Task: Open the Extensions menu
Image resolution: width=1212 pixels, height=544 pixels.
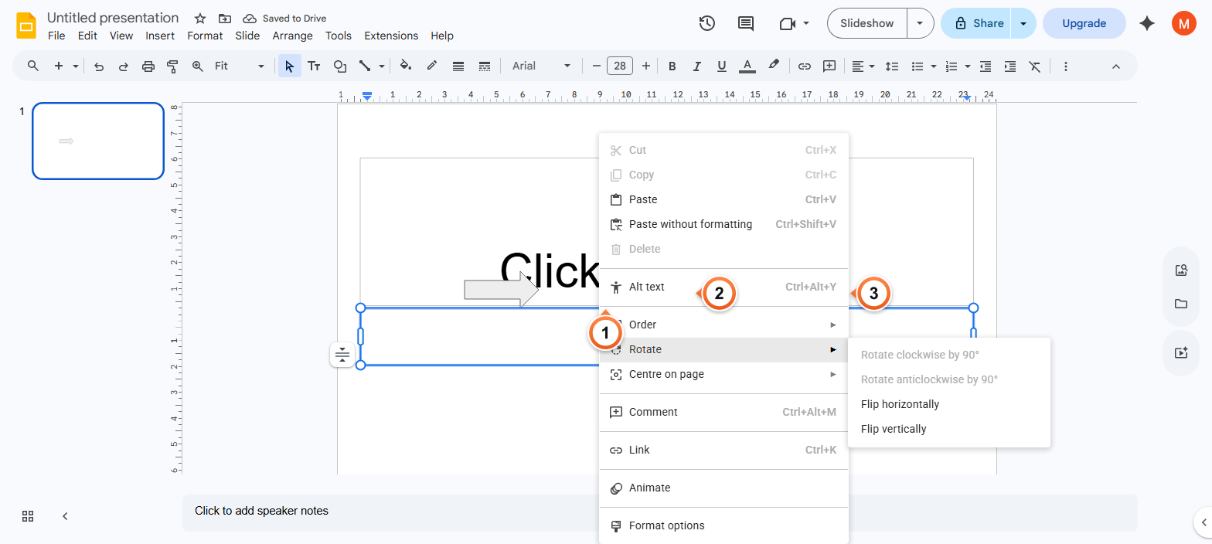Action: point(391,36)
